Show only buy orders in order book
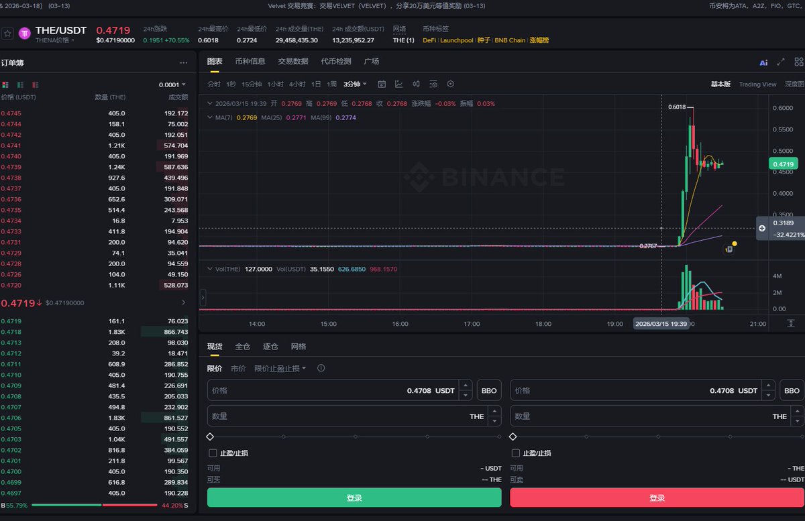This screenshot has height=521, width=805. pyautogui.click(x=20, y=84)
